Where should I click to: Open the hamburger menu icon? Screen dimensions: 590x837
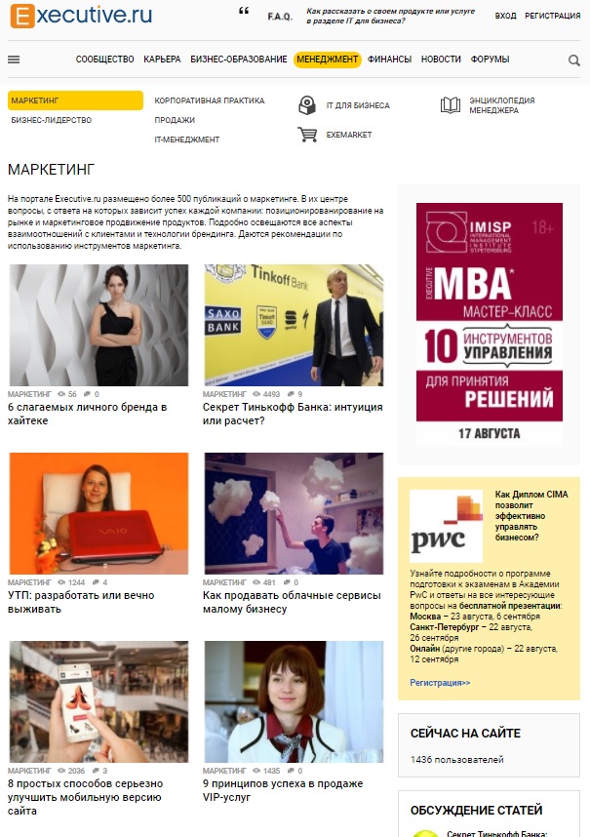tap(14, 60)
